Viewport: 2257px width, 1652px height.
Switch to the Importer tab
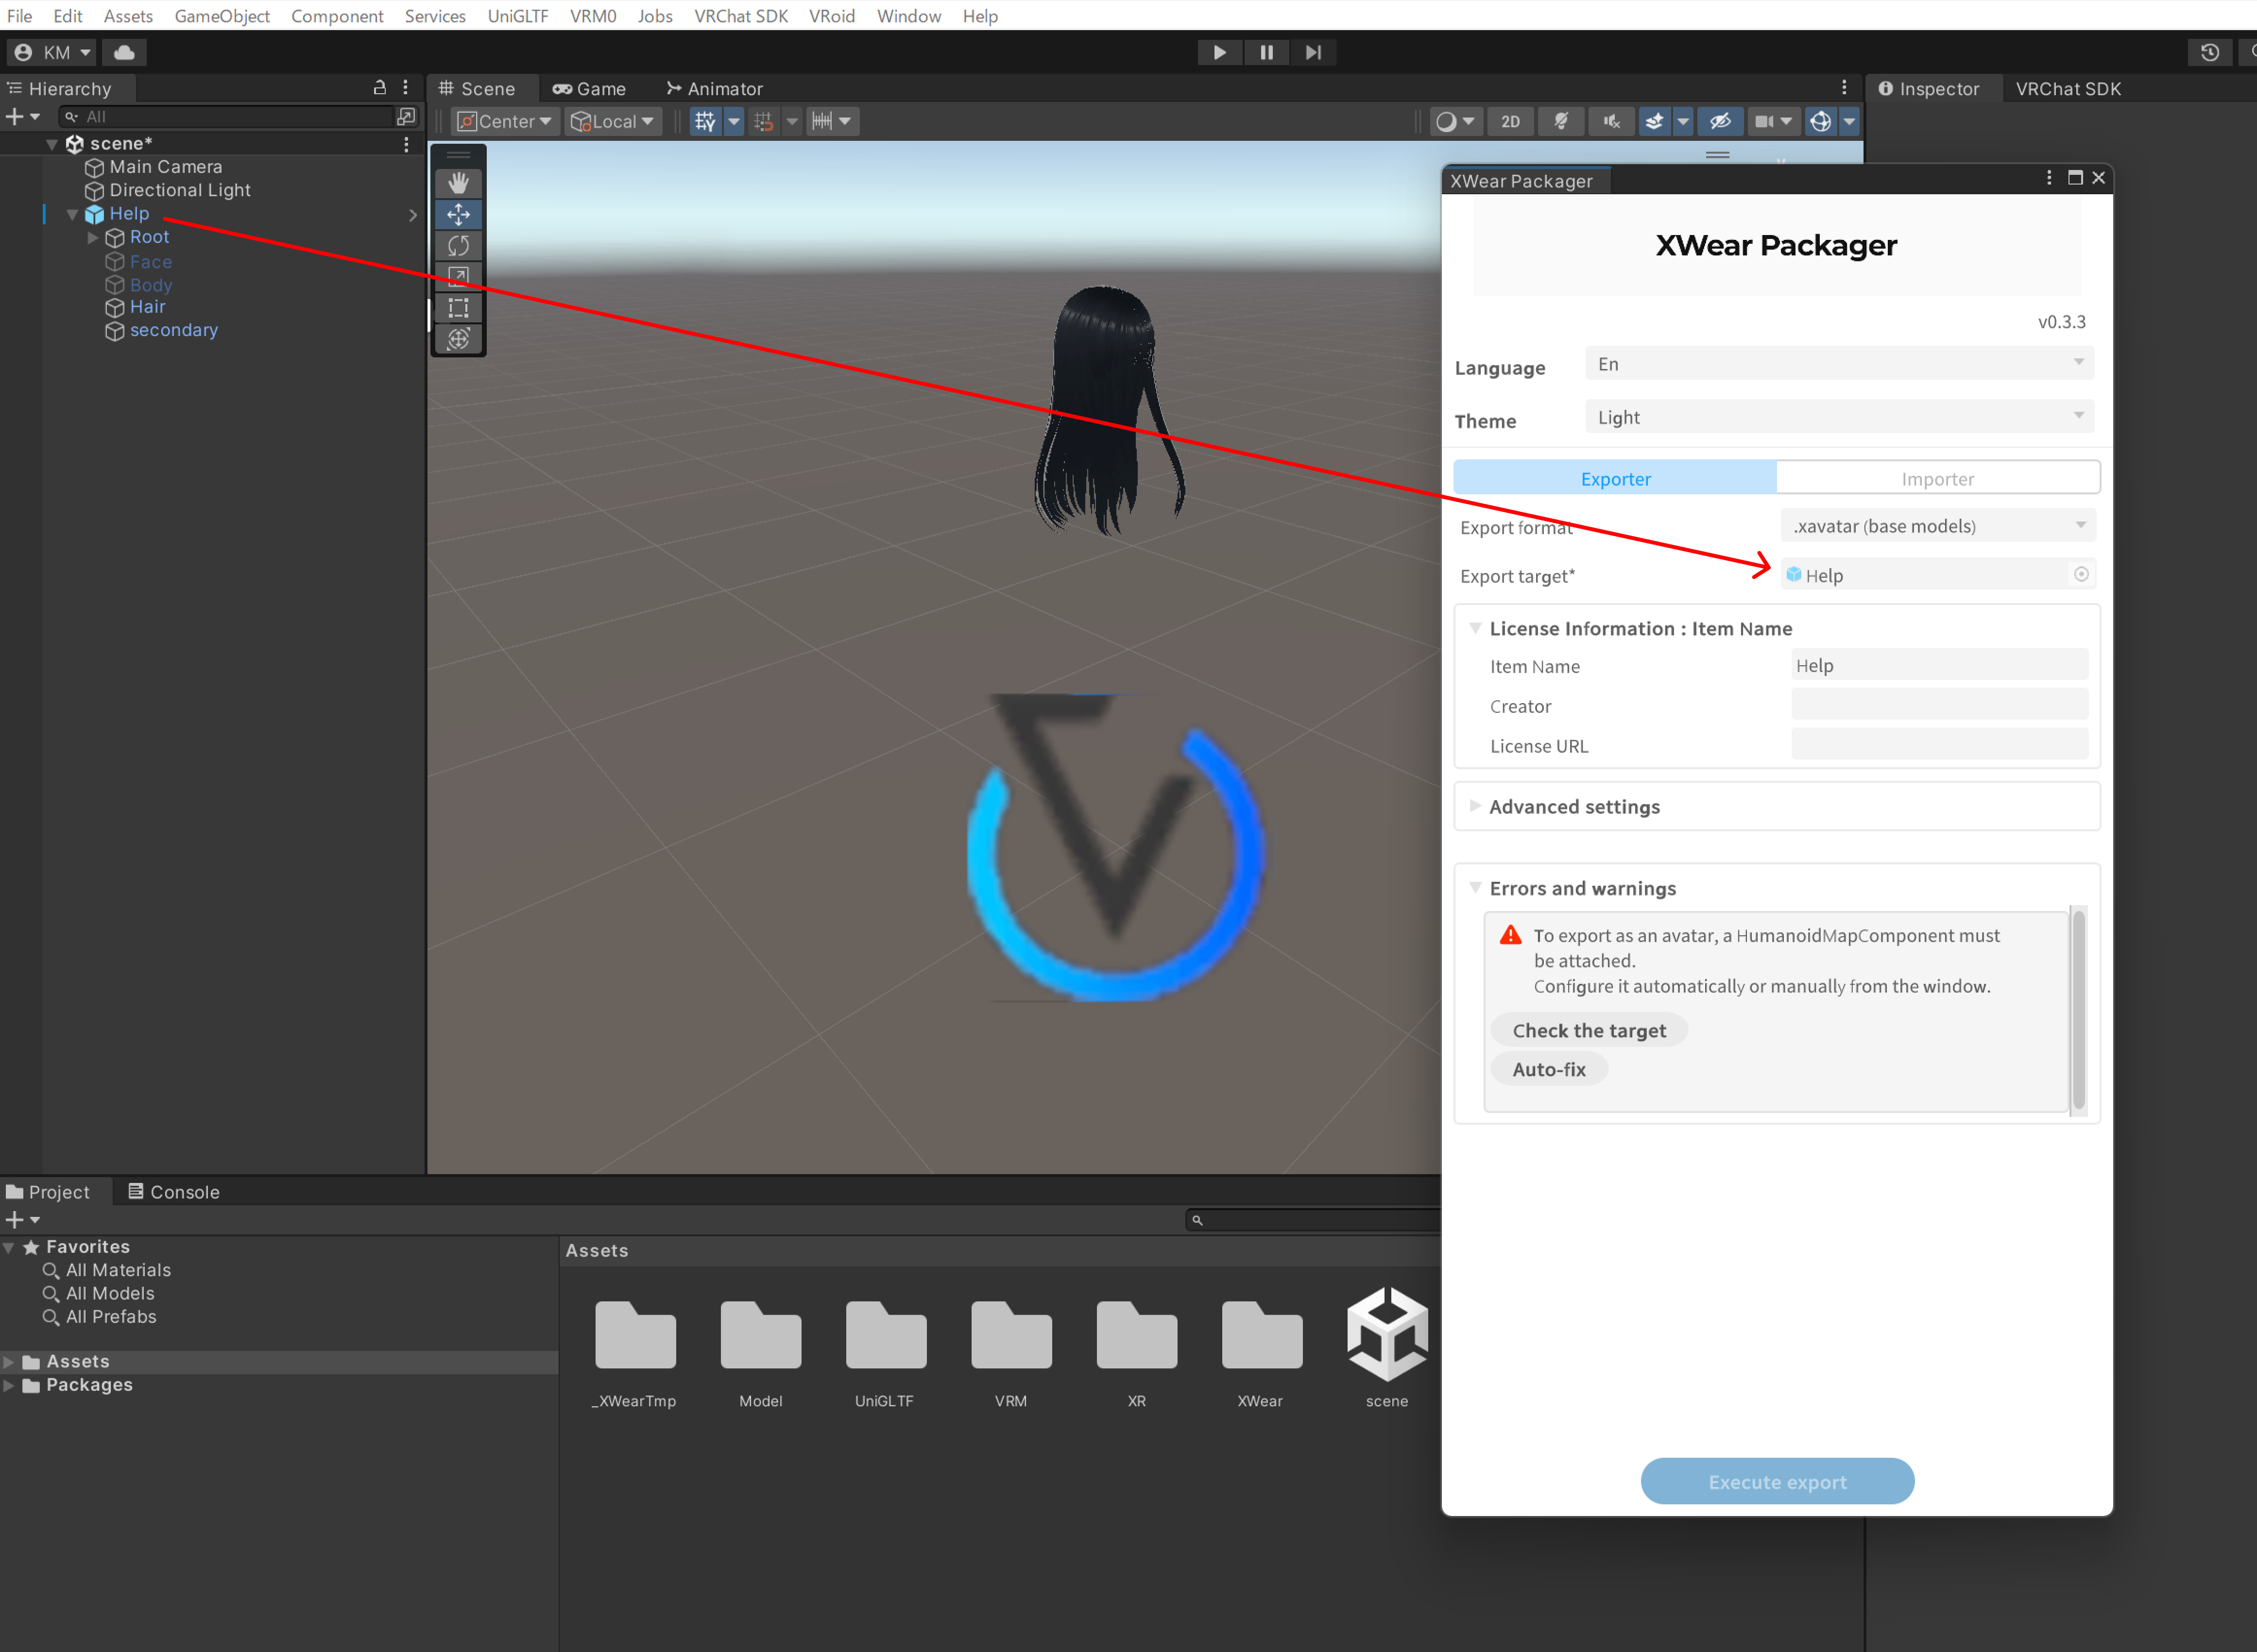tap(1938, 479)
